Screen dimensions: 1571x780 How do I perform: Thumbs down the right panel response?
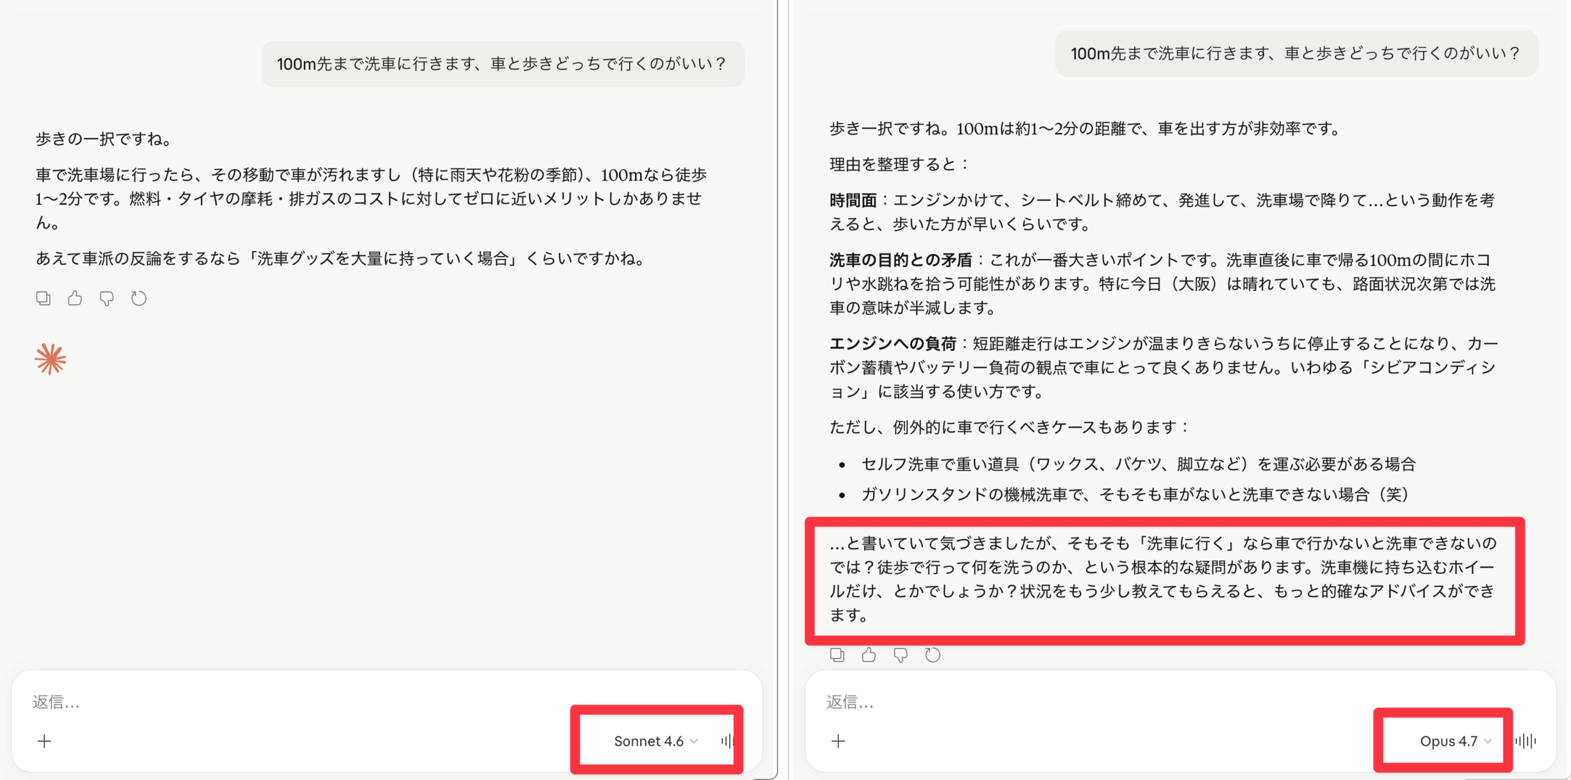pyautogui.click(x=901, y=655)
